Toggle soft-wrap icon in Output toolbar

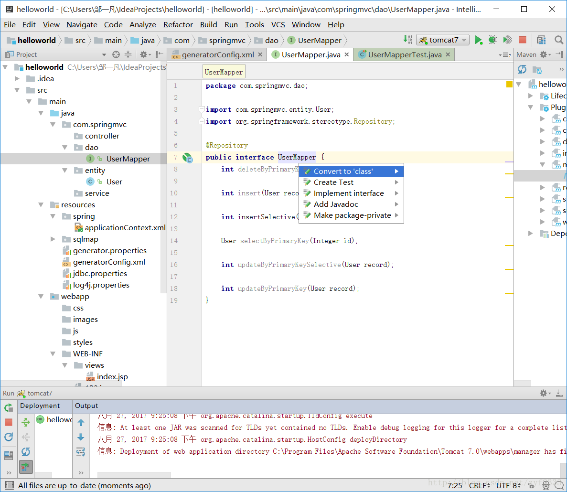pos(81,451)
